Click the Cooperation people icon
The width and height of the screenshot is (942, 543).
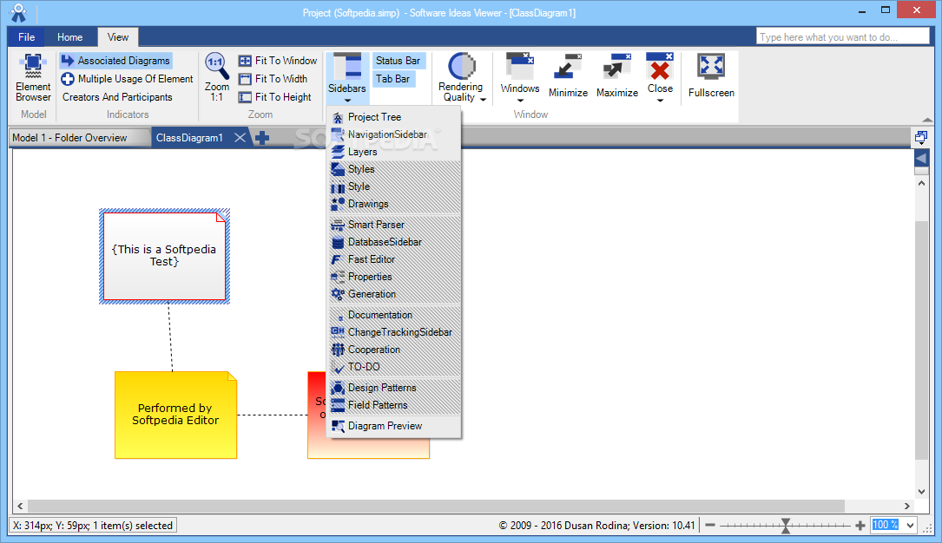pos(338,350)
